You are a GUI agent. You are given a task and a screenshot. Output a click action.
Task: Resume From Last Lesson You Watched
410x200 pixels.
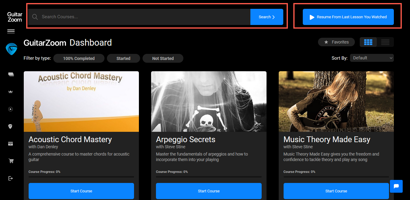pyautogui.click(x=348, y=17)
